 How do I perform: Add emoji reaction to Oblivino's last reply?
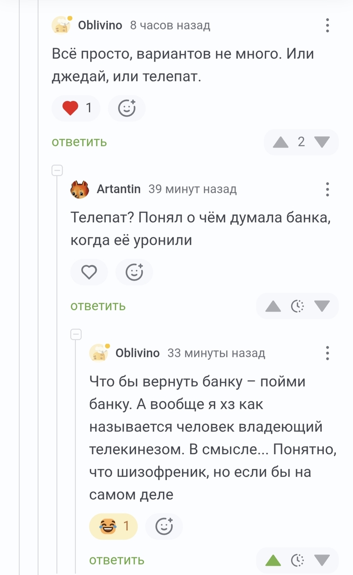tap(164, 526)
